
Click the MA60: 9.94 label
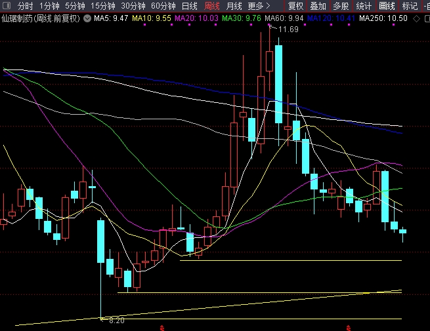tap(284, 18)
